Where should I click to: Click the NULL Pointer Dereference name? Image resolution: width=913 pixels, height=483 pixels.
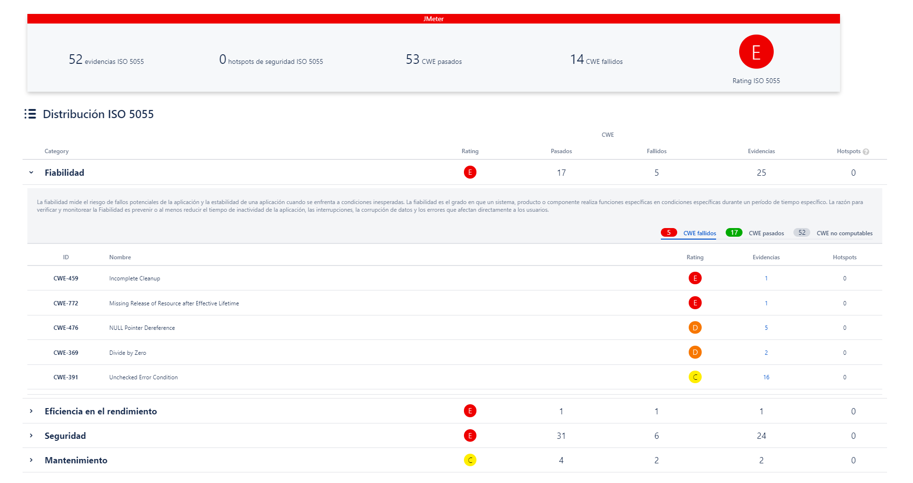coord(142,328)
